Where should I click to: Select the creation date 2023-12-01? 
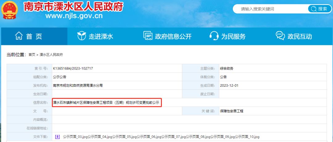[x=228, y=85]
